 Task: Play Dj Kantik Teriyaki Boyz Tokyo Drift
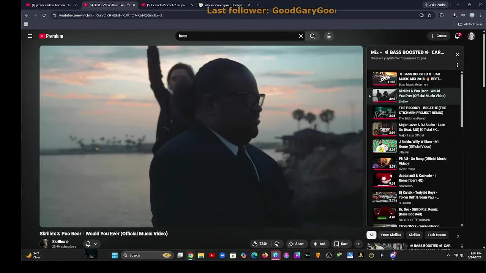414,197
